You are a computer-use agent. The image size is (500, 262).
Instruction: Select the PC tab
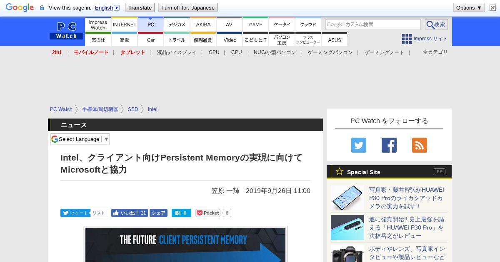[x=151, y=24]
